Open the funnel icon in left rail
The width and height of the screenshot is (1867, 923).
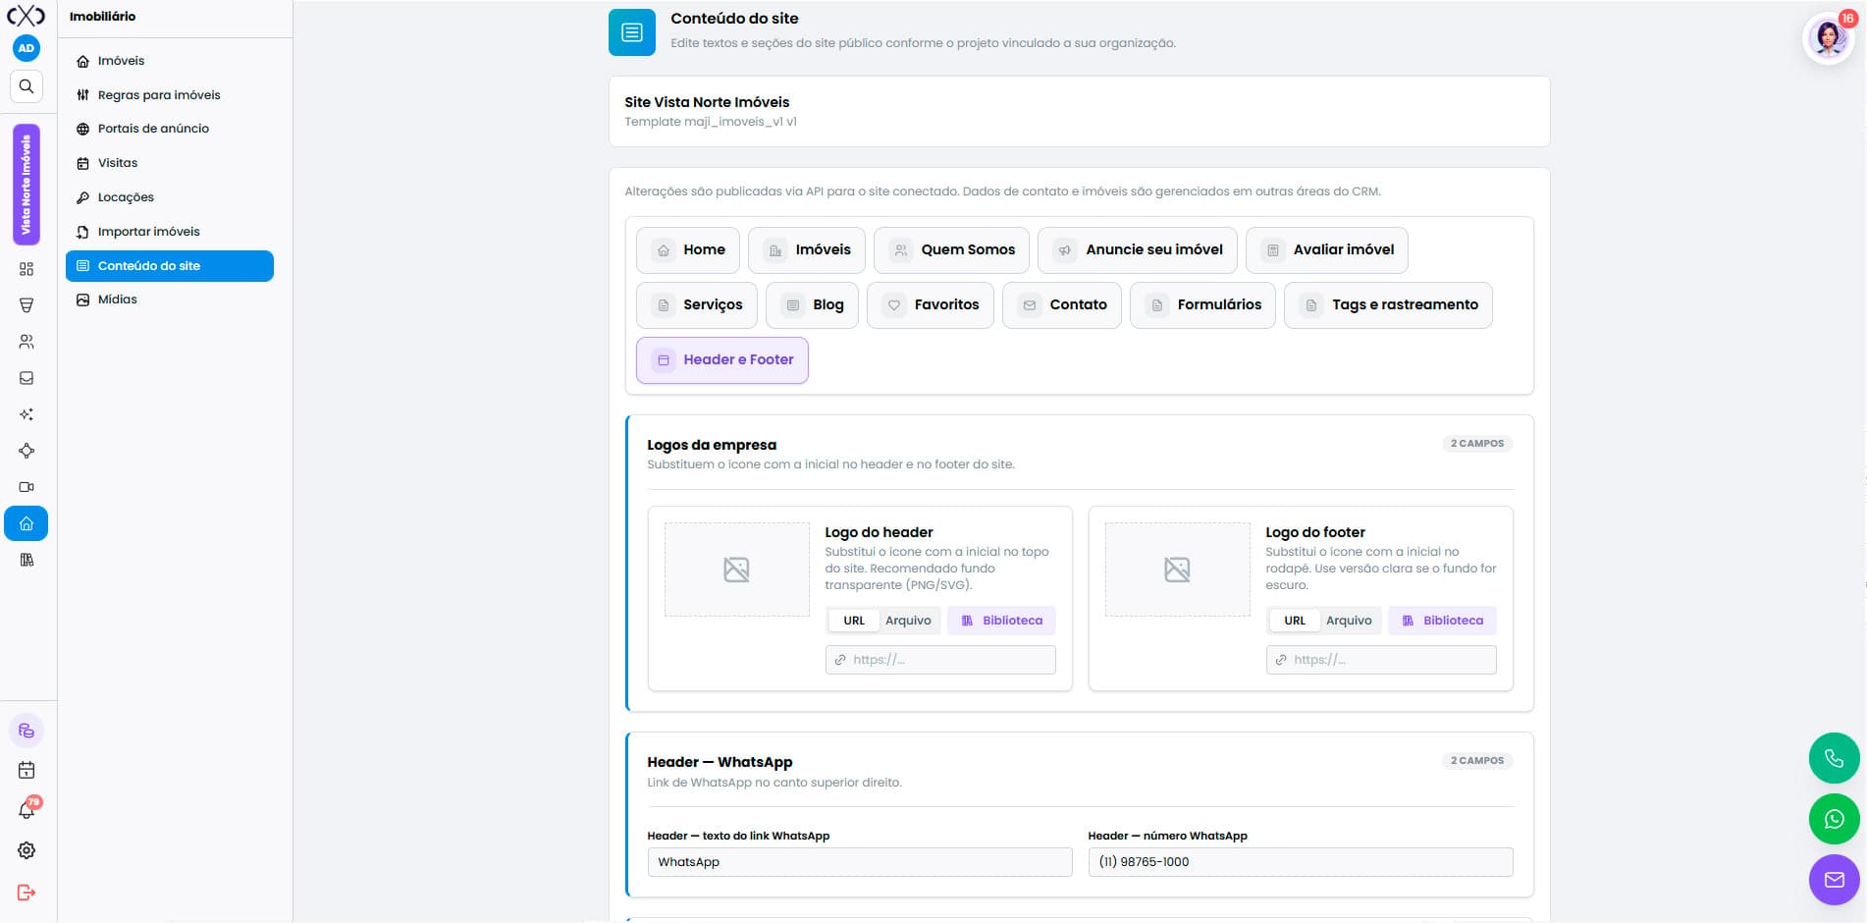pyautogui.click(x=27, y=305)
